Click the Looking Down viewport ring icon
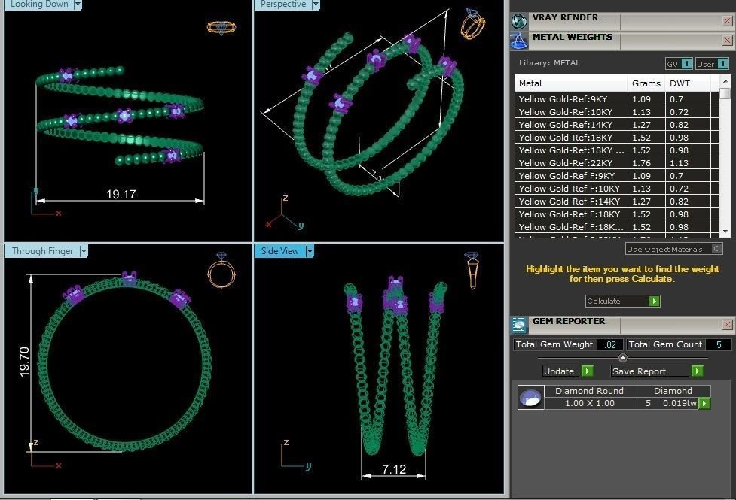Screen dimensions: 736x500 [221, 27]
